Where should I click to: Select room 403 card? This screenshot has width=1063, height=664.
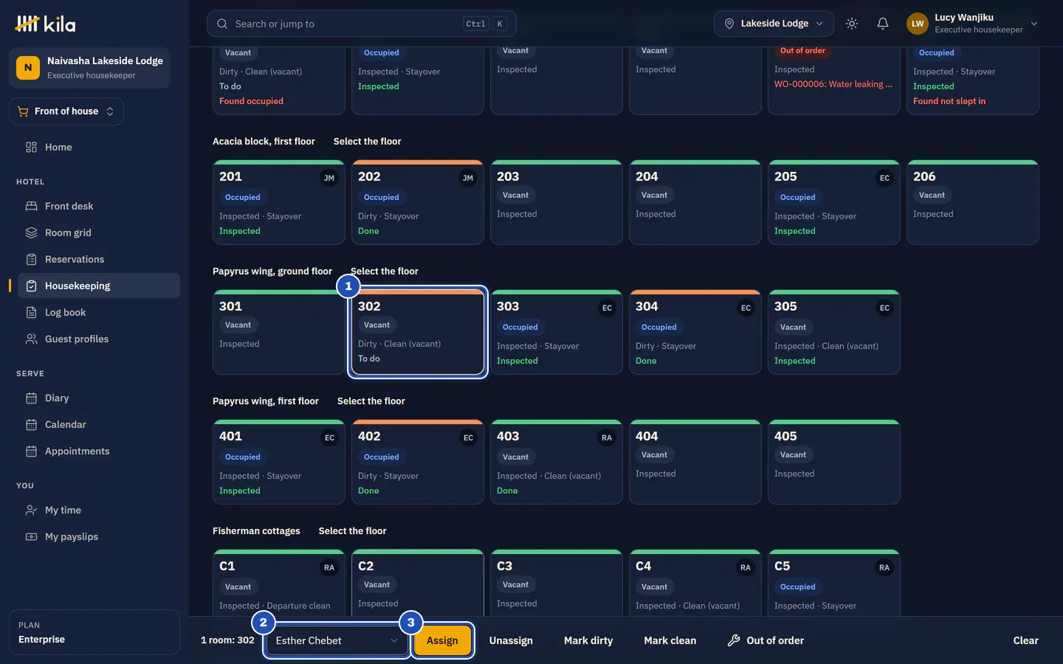coord(557,462)
